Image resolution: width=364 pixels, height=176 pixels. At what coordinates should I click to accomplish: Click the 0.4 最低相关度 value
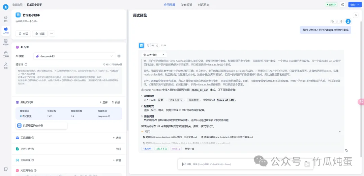tap(72, 116)
